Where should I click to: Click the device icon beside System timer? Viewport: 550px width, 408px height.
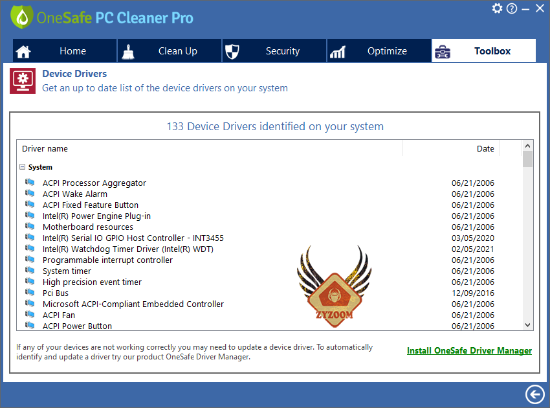coord(30,270)
